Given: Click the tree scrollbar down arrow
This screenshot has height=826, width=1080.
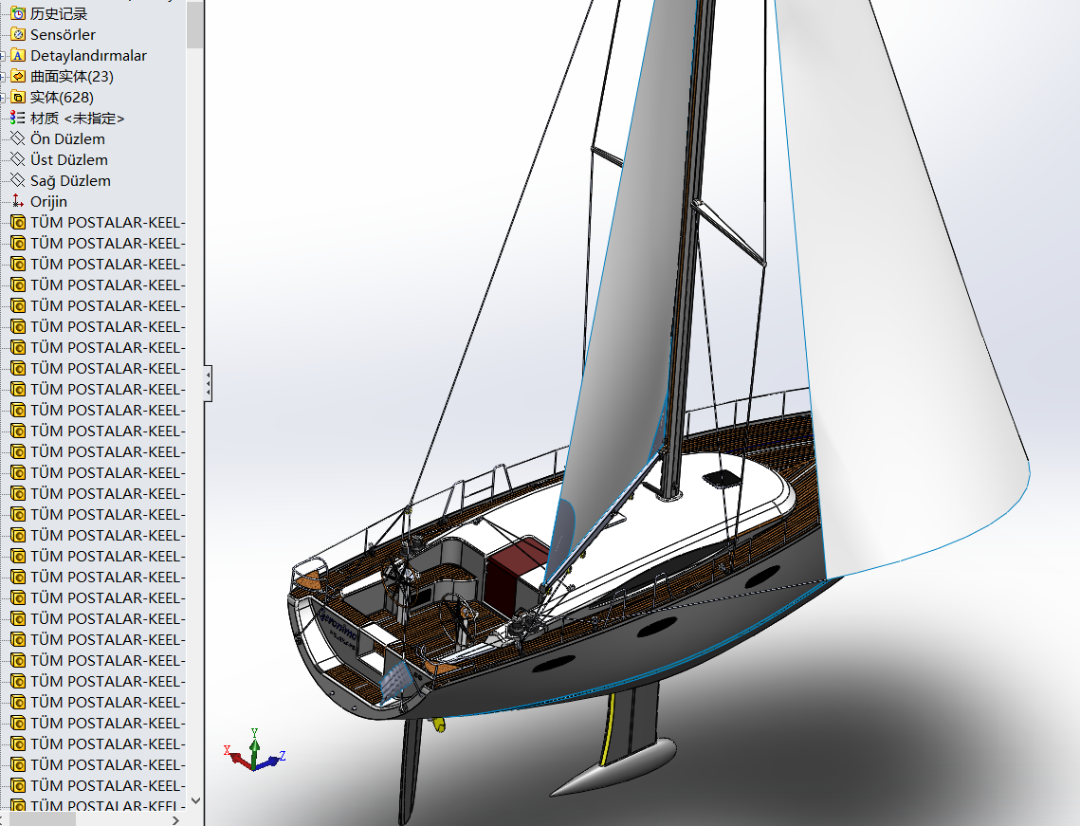Looking at the screenshot, I should pos(196,799).
